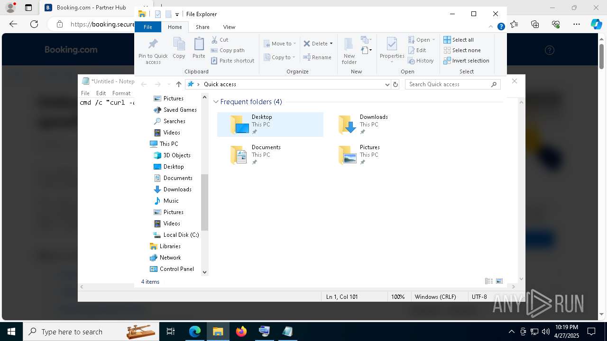Collapse the ribbon with chevron
Screen dimensions: 607x341
[x=491, y=27]
